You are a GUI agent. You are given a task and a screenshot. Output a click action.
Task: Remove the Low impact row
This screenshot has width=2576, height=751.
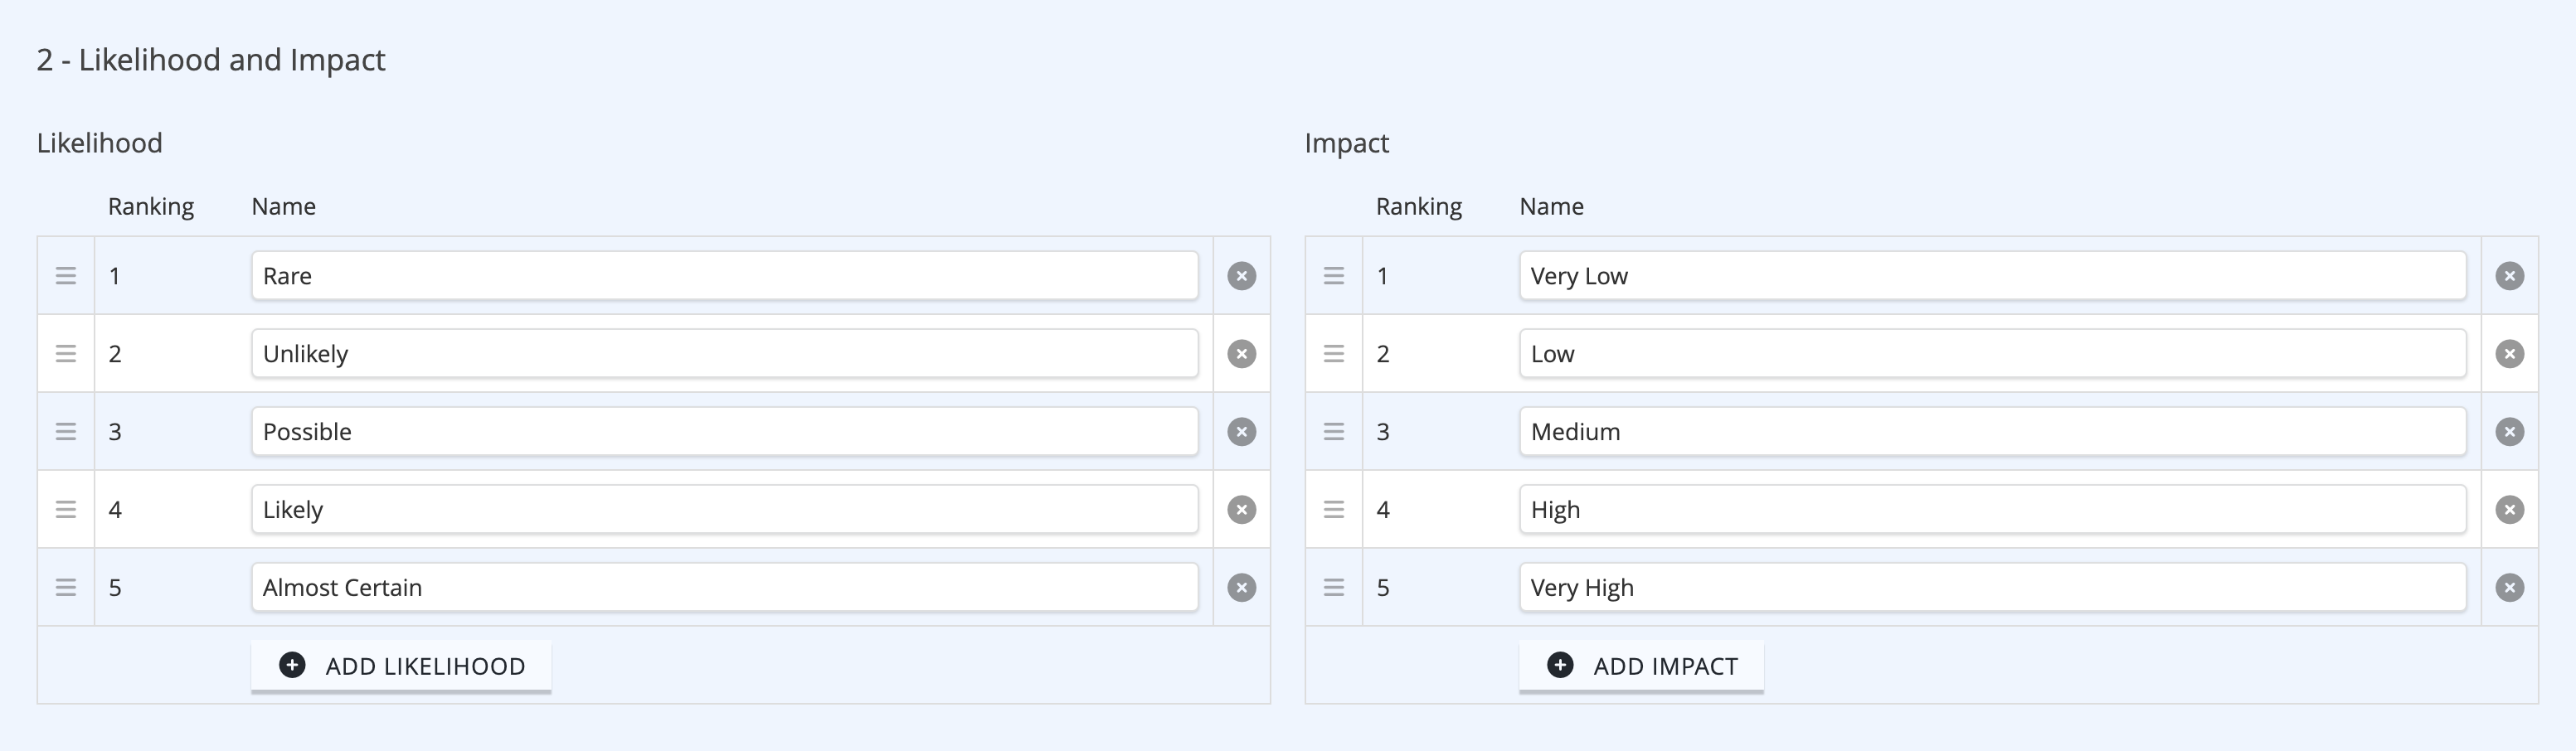(x=2509, y=354)
